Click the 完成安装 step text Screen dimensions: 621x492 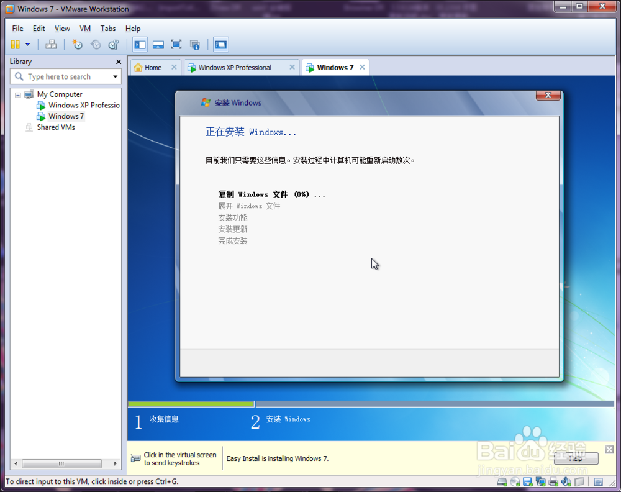[x=232, y=240]
